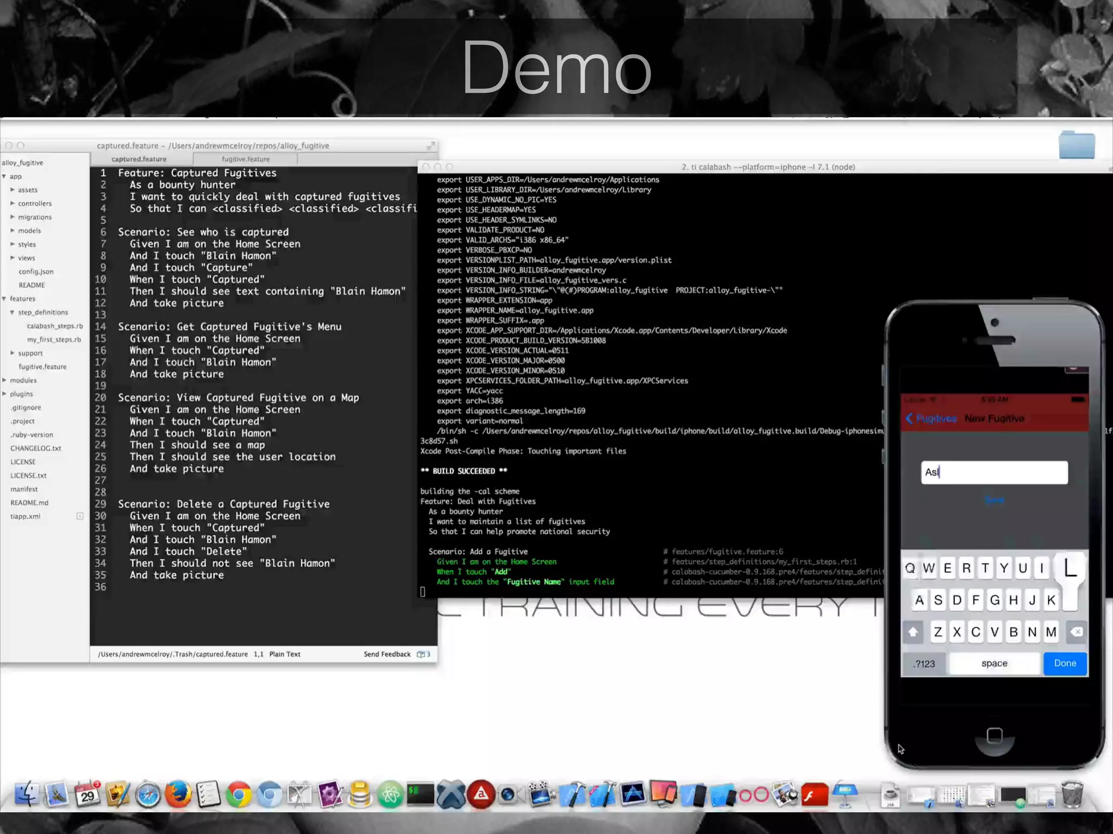Tap the blue Done key on iPhone keyboard
Image resolution: width=1113 pixels, height=834 pixels.
click(1065, 664)
